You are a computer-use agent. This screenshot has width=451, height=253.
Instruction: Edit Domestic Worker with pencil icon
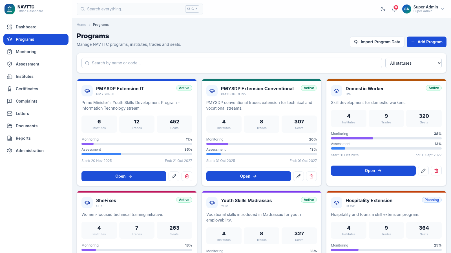[x=423, y=171]
